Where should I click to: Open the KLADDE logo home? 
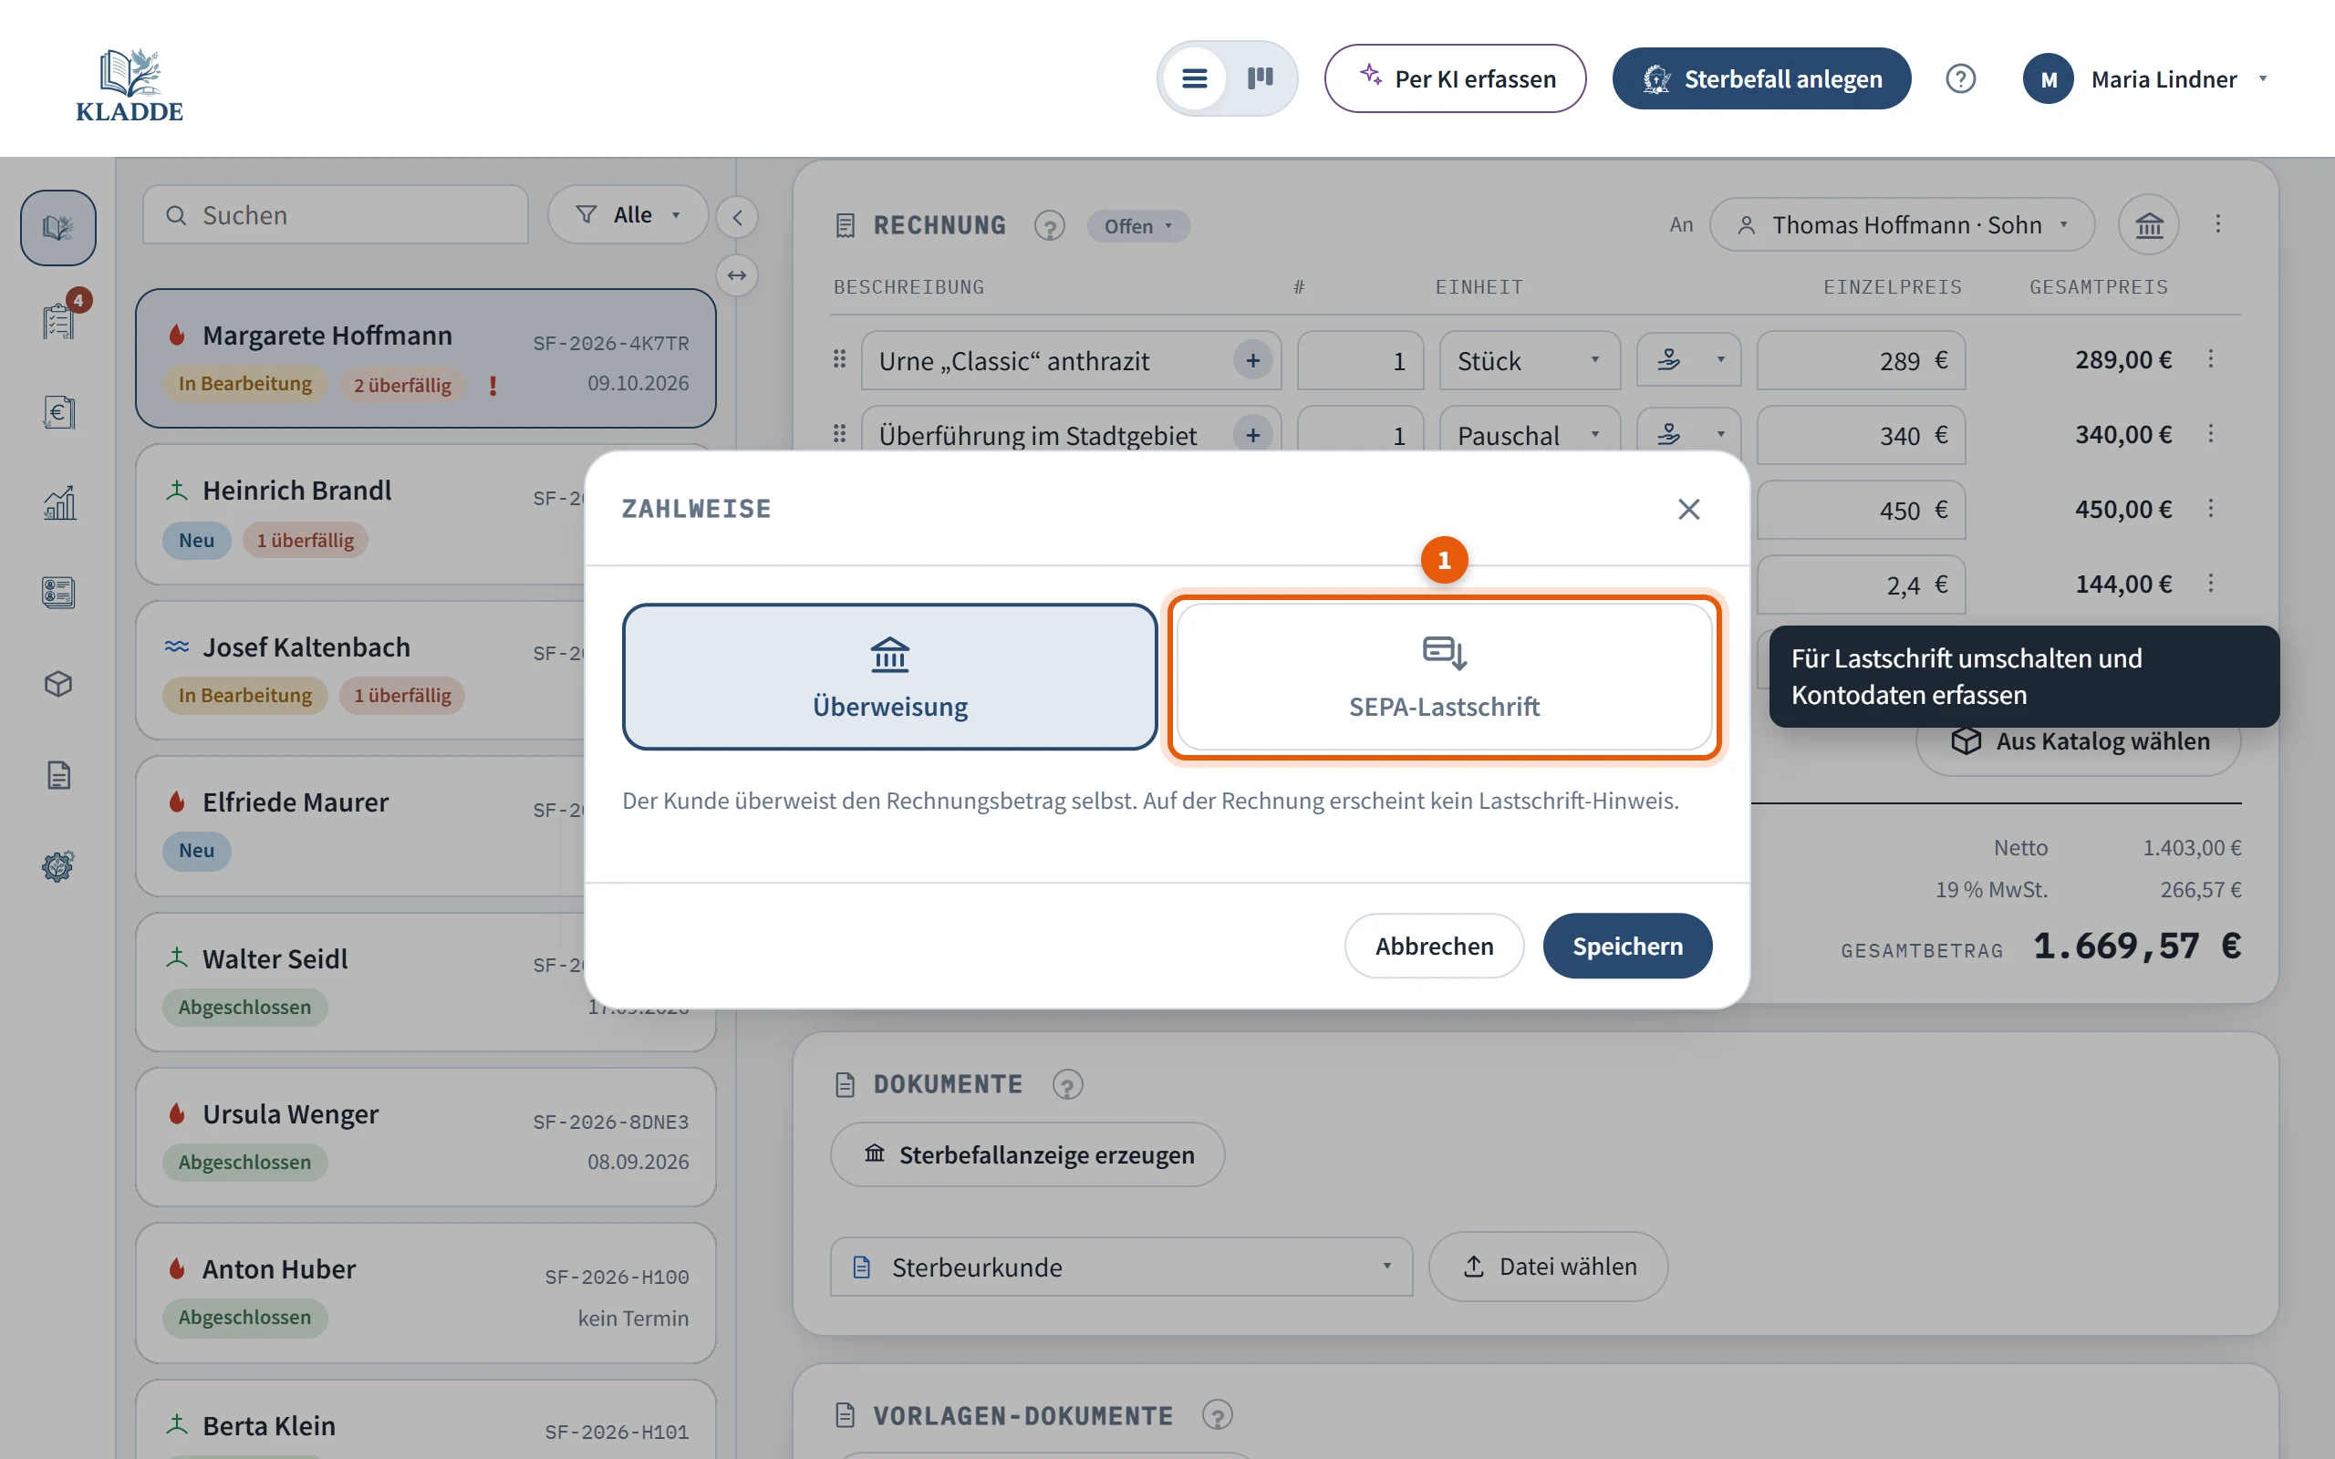[x=130, y=84]
